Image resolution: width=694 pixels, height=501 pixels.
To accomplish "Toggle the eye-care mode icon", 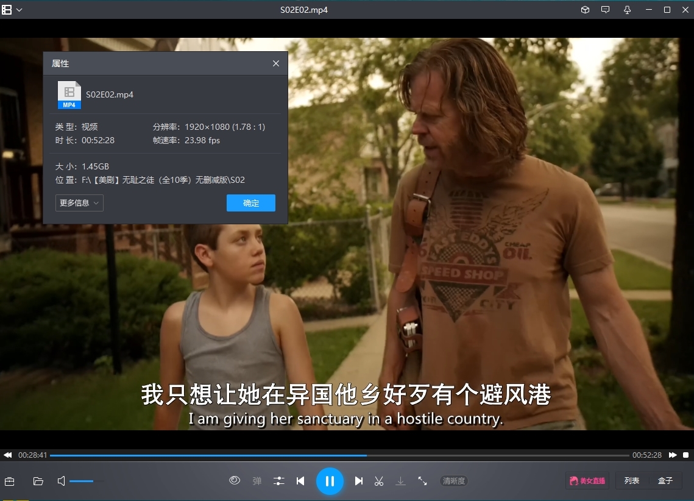I will coord(235,480).
